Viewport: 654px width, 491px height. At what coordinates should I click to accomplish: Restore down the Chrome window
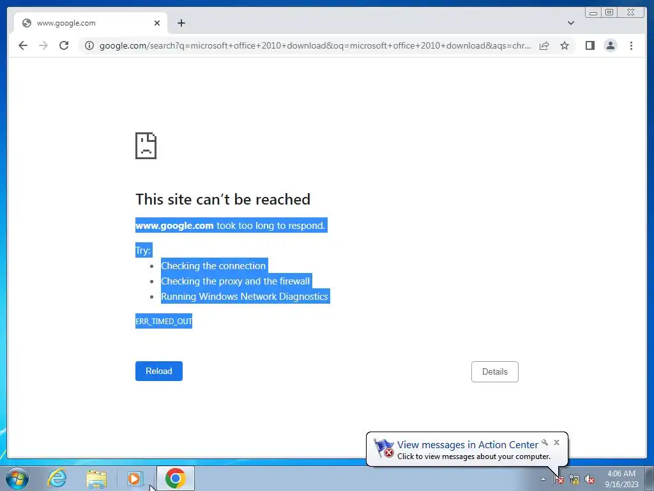[x=609, y=12]
